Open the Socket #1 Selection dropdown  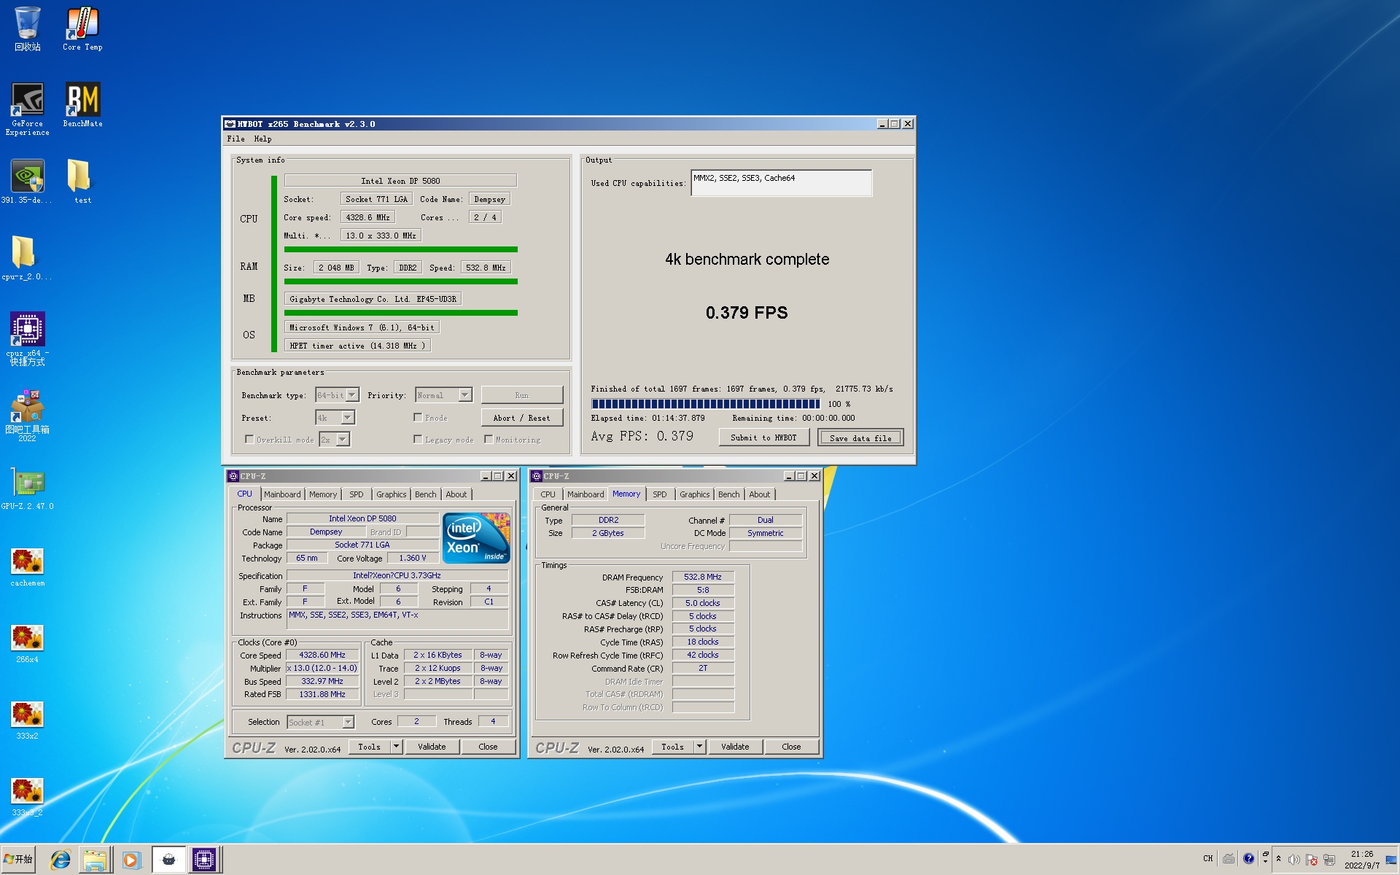[320, 722]
